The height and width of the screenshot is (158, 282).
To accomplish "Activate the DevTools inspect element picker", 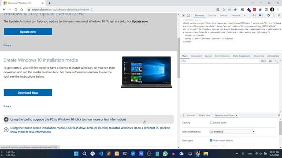I will pos(183,15).
